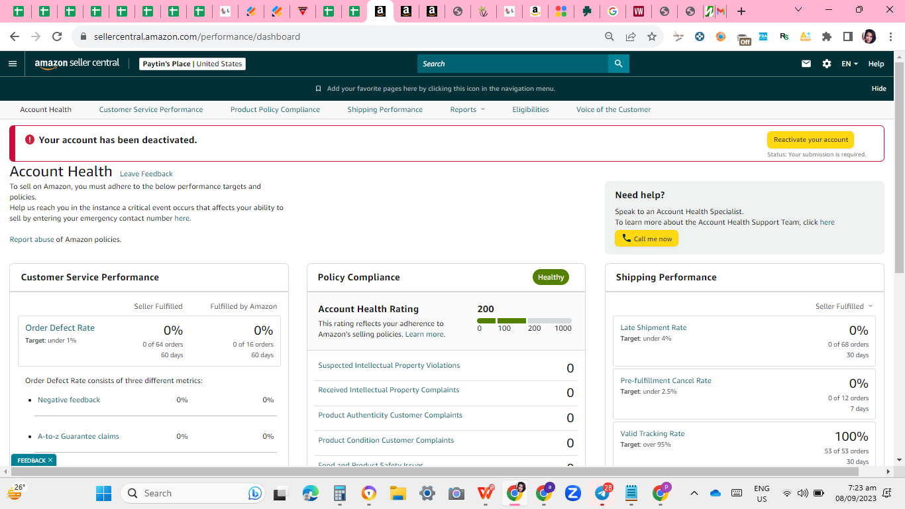
Task: Switch to the Google browser tab
Action: (x=612, y=11)
